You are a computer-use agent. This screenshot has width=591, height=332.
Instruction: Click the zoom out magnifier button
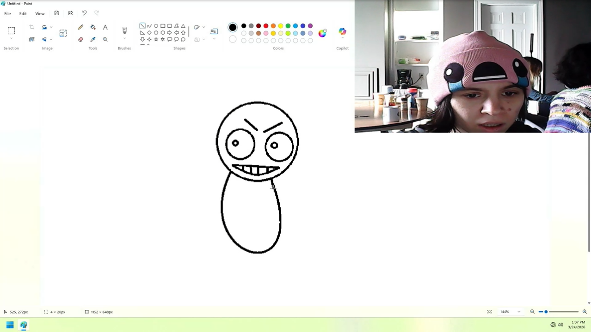tap(532, 312)
